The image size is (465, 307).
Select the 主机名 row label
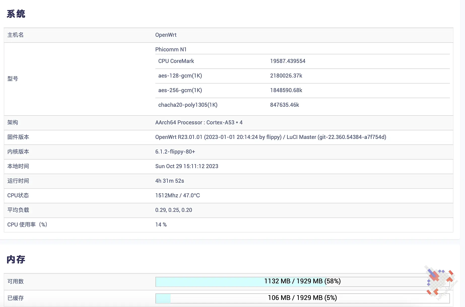(x=15, y=35)
